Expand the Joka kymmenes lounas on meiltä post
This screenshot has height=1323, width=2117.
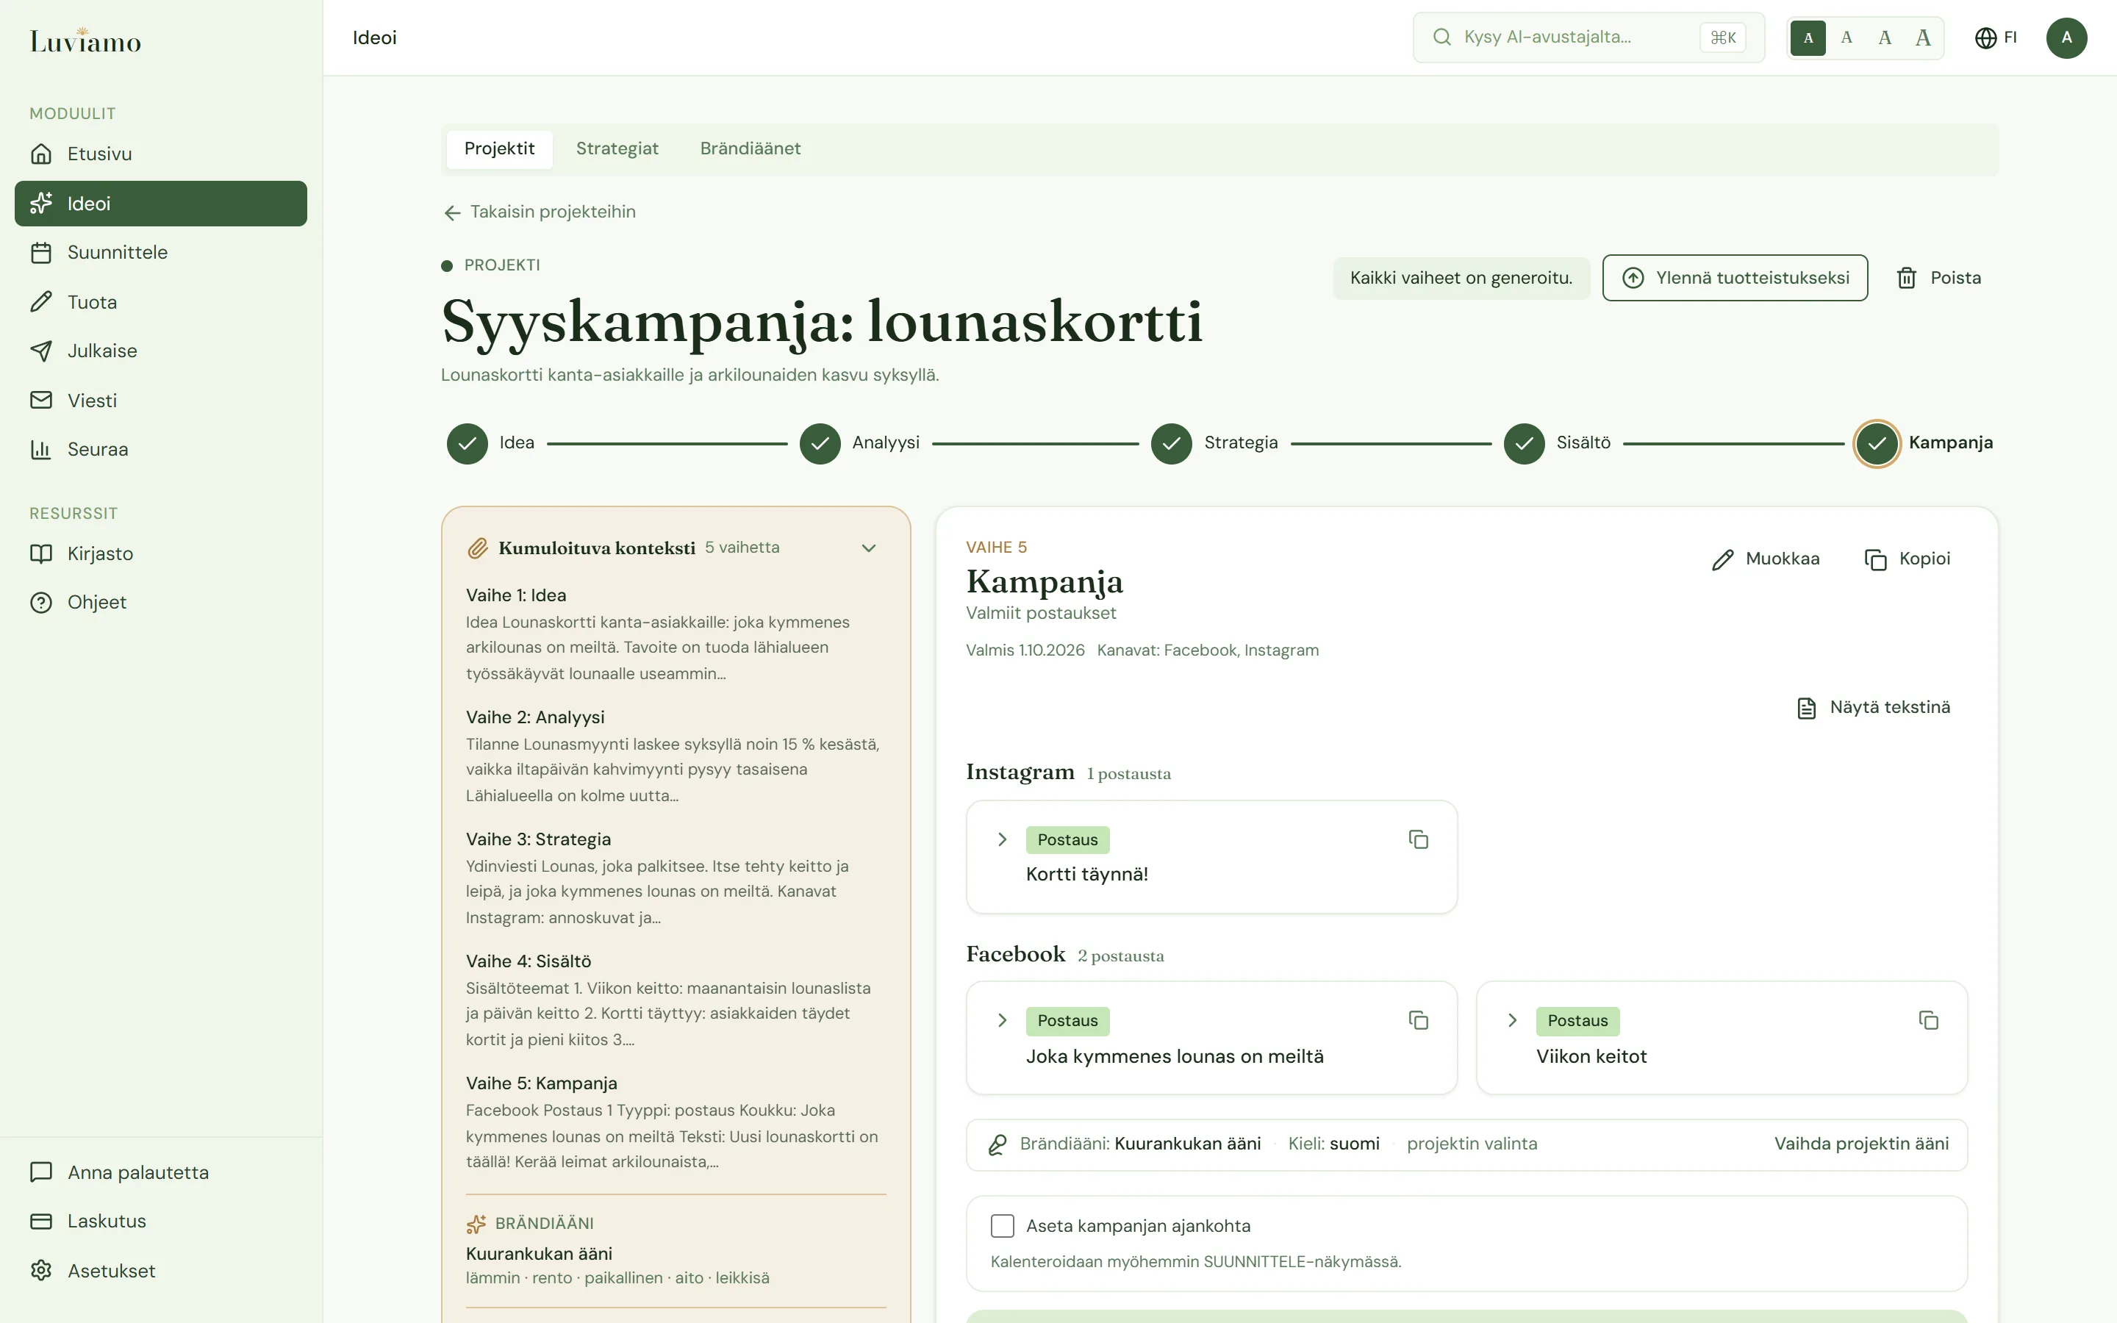coord(1003,1020)
